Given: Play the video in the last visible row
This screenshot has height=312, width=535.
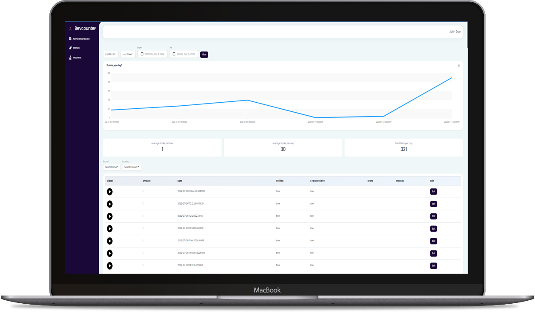Looking at the screenshot, I should click(110, 266).
